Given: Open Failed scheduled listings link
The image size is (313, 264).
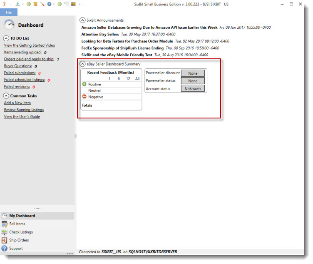Looking at the screenshot, I should (x=25, y=80).
